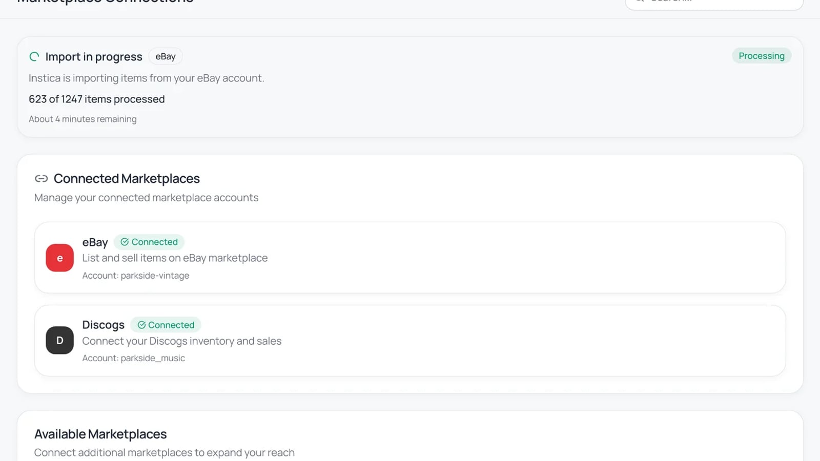The height and width of the screenshot is (461, 820).
Task: Click 'Instica is importing items' description
Action: click(147, 78)
